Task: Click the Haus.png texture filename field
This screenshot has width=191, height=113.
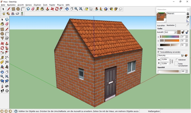Action: (x=169, y=55)
